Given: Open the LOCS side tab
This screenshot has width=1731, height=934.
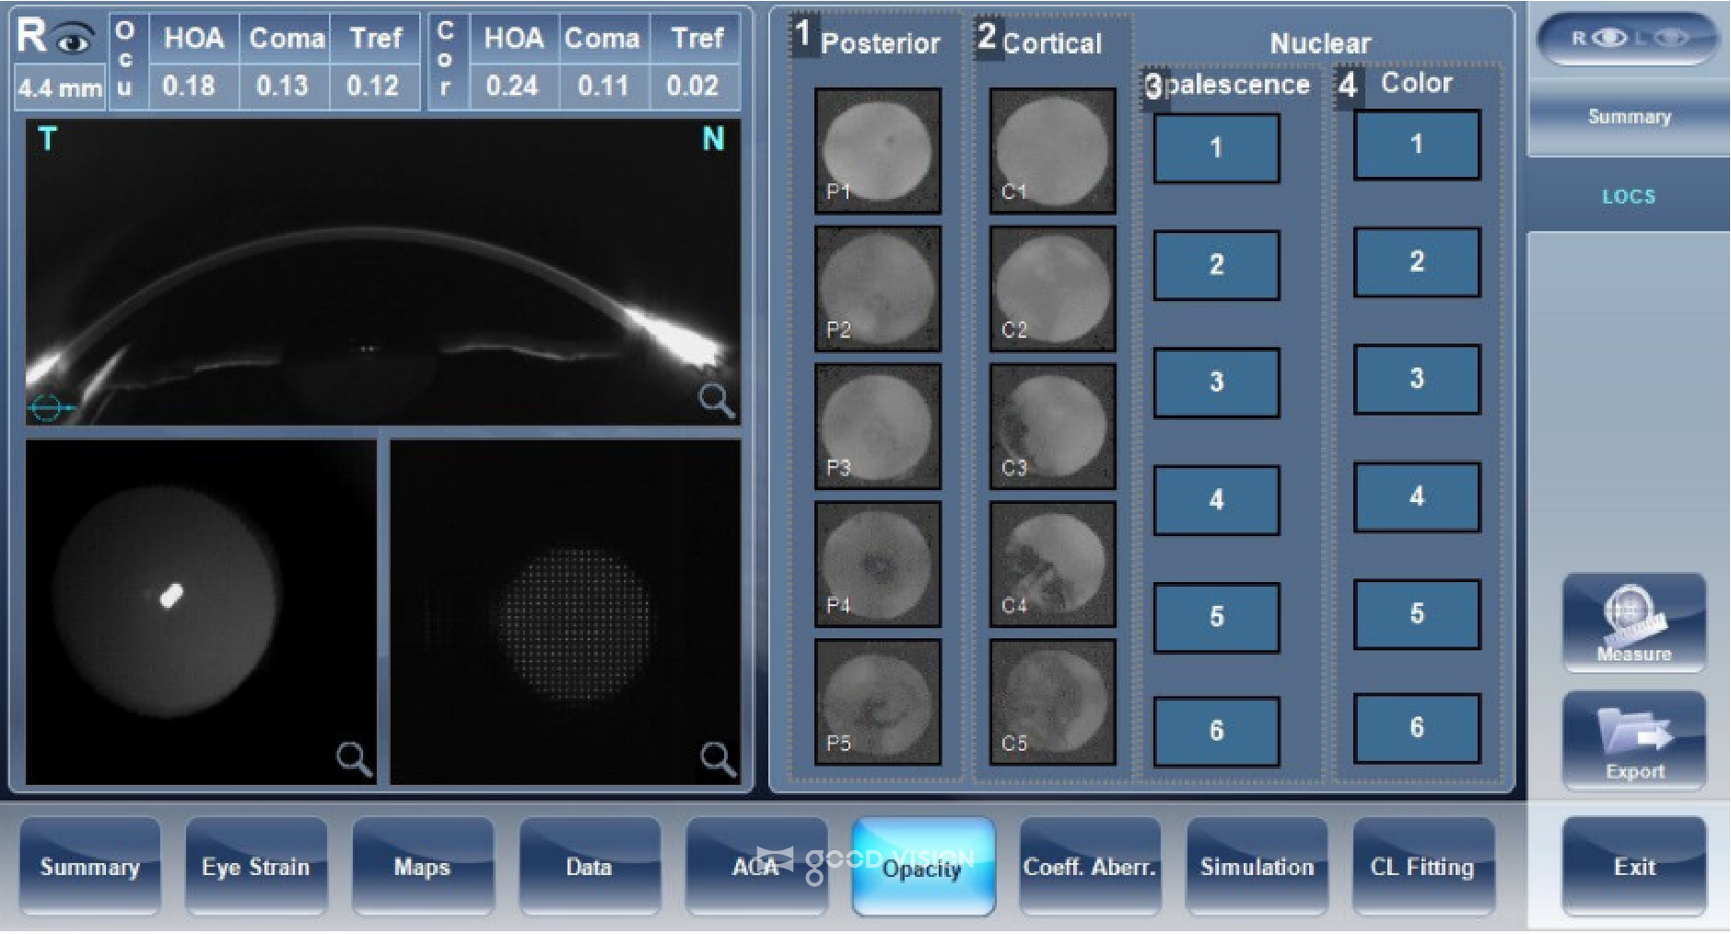Looking at the screenshot, I should click(1628, 196).
